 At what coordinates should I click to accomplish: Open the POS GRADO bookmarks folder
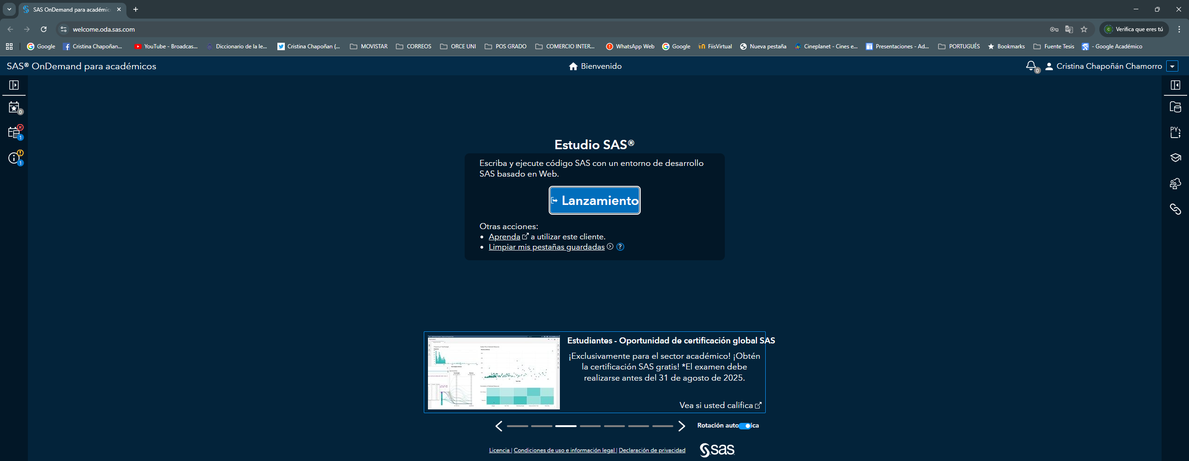click(x=506, y=46)
